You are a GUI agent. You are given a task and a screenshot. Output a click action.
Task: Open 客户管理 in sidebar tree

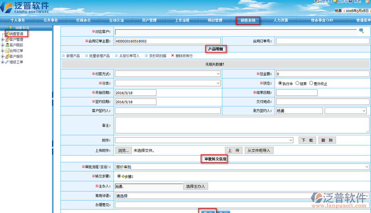click(16, 40)
